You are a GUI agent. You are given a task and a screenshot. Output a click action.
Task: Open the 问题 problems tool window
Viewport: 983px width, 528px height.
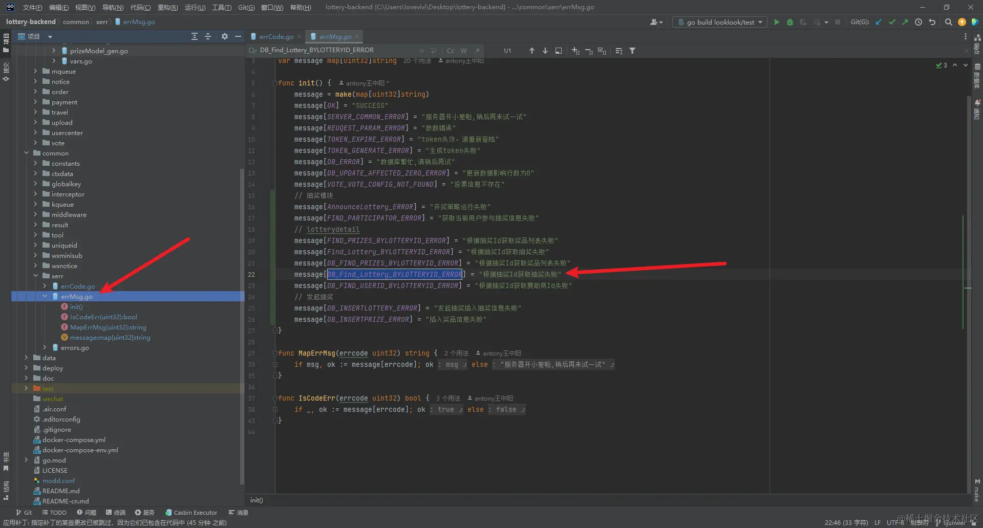87,512
